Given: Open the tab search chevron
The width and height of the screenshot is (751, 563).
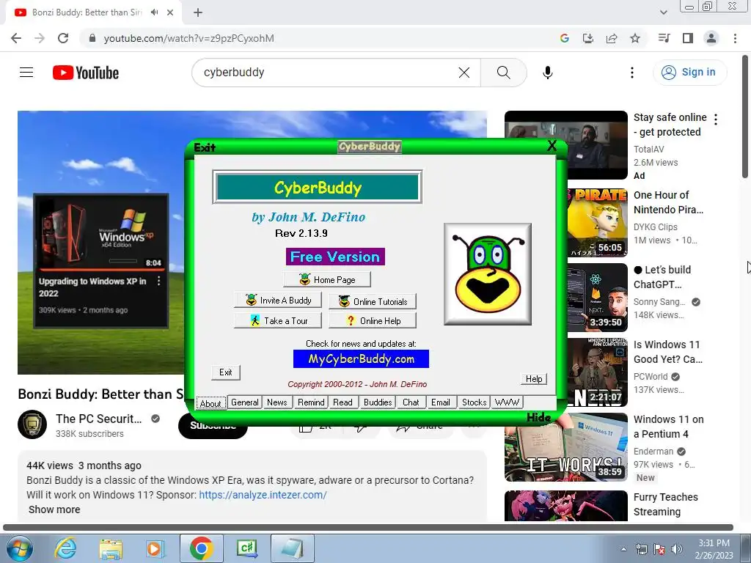Looking at the screenshot, I should pos(663,12).
